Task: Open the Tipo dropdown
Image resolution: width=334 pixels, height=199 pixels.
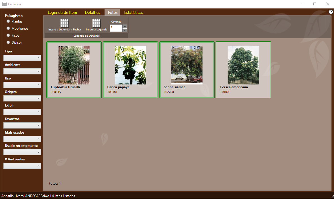Action: [22, 58]
